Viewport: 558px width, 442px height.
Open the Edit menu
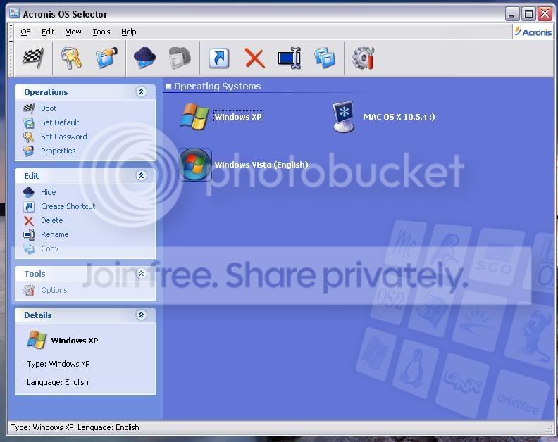48,32
